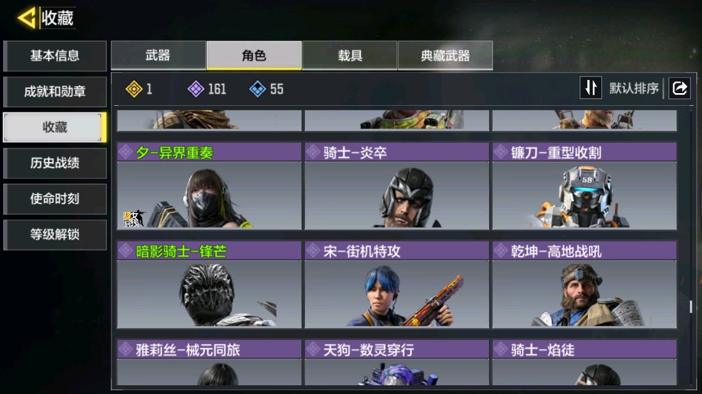Click rarity diamond icon on 骑士-炎卒 card
This screenshot has width=702, height=394.
pyautogui.click(x=313, y=152)
